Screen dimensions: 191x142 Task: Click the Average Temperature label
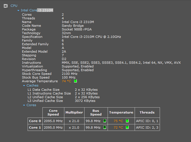40,81
